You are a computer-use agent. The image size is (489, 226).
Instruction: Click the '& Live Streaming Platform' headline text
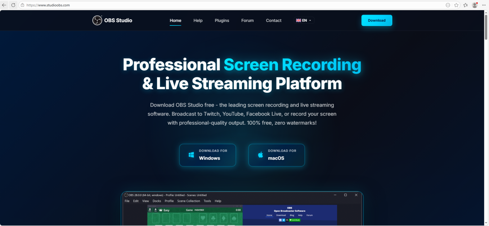click(x=242, y=83)
